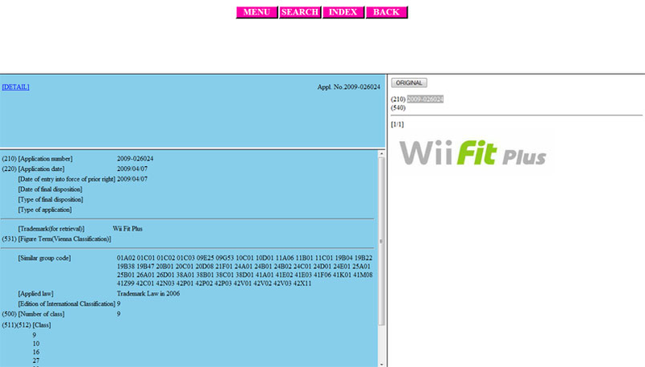
Task: Click the 'Appl. No.2009-026024' header text
Action: point(348,87)
